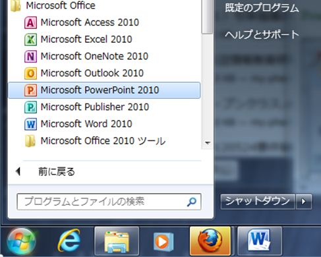
Task: Launch Microsoft PowerPoint 2010 label
Action: click(100, 90)
